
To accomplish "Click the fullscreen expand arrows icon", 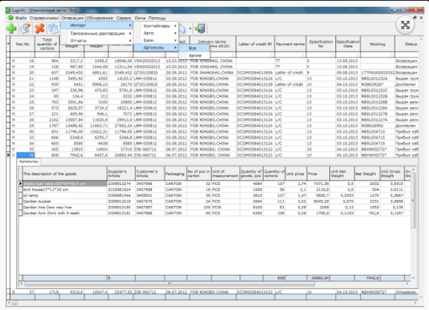I will pos(405,25).
